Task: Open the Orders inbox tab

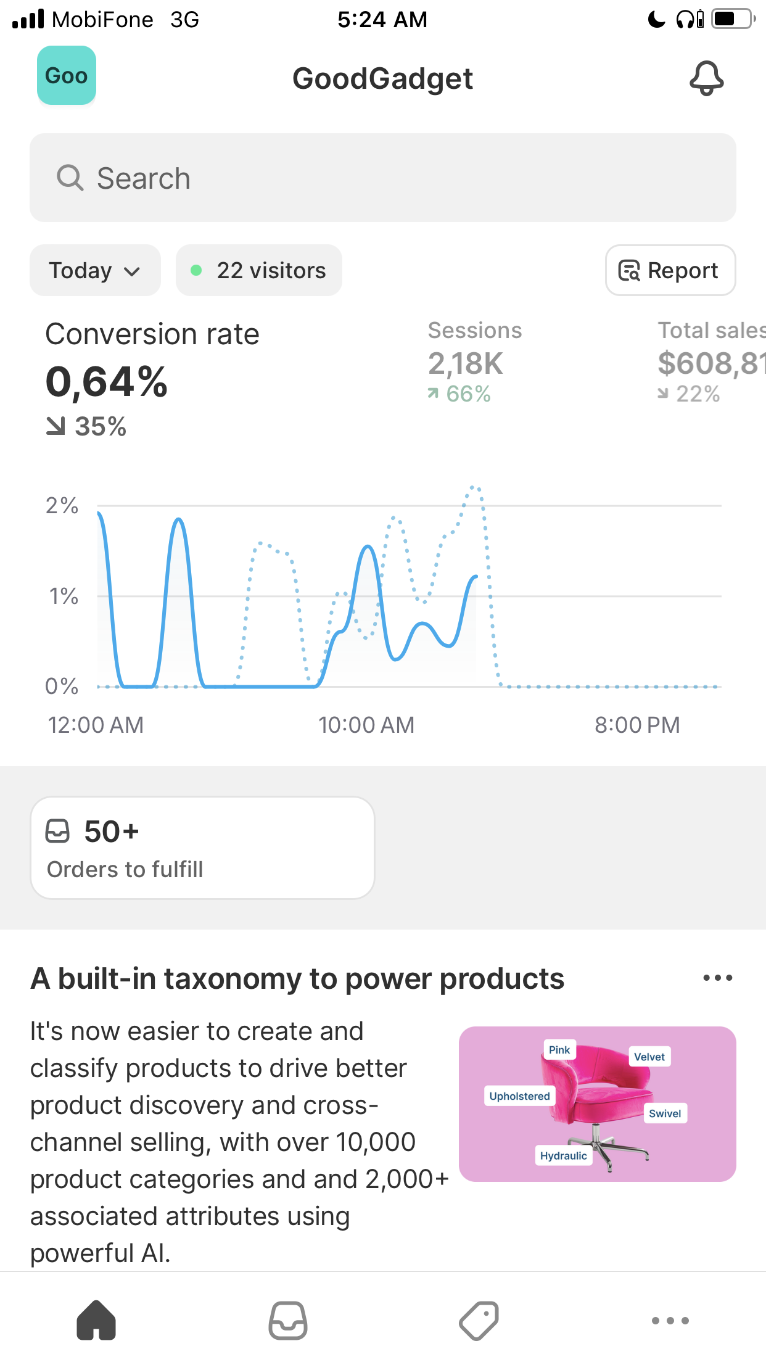Action: (288, 1320)
